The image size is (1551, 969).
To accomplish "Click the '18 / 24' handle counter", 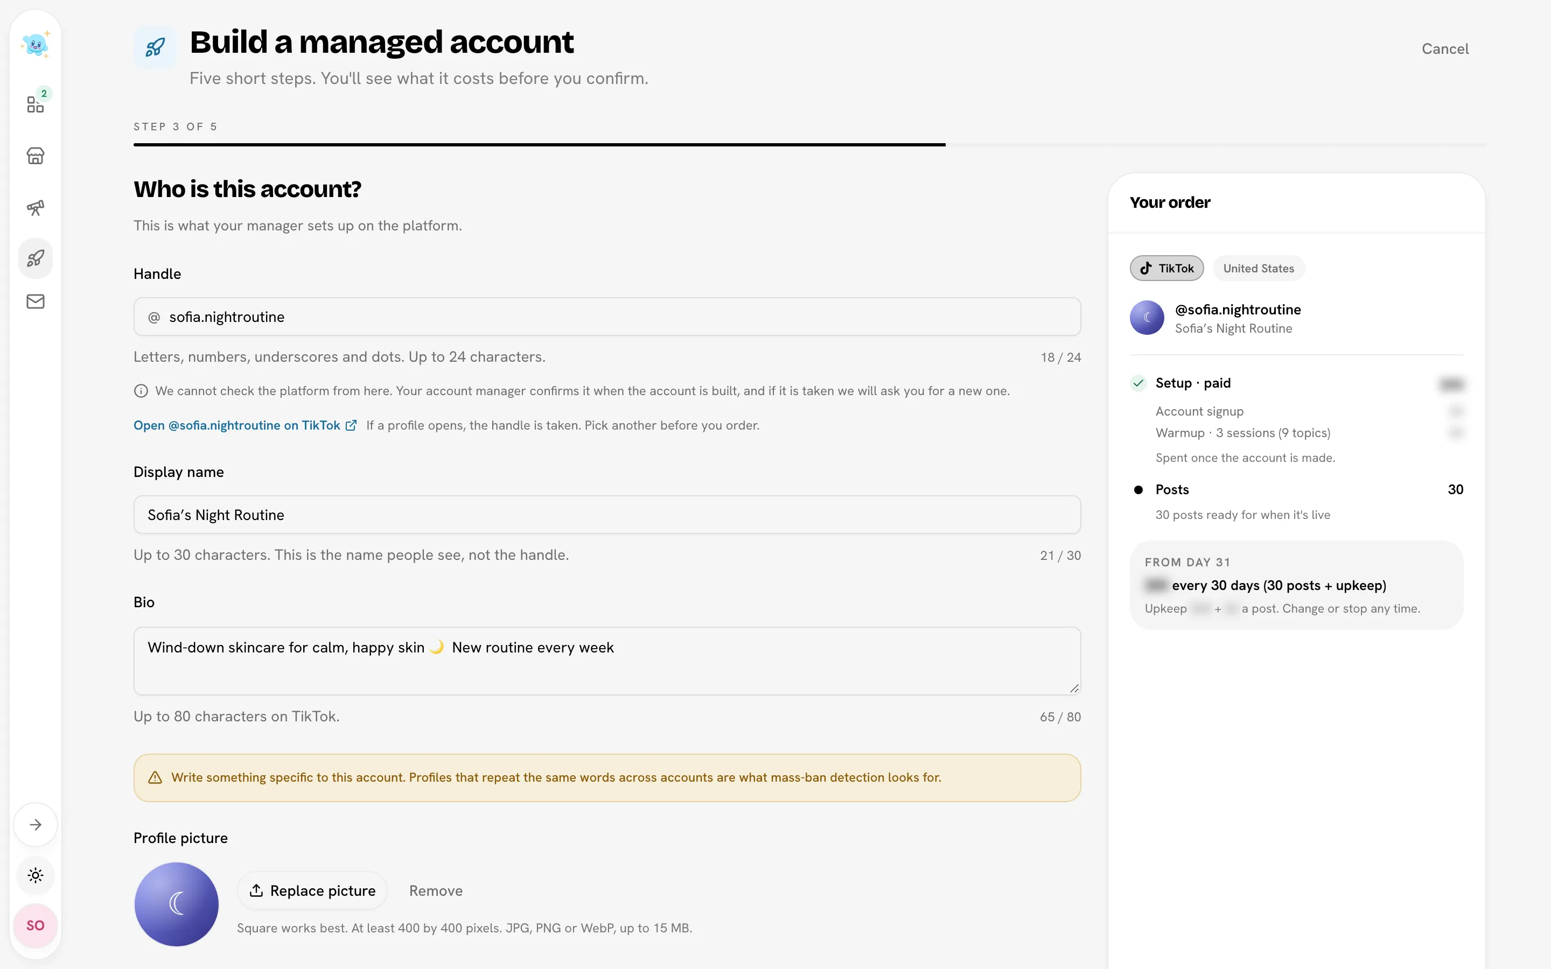I will 1061,357.
